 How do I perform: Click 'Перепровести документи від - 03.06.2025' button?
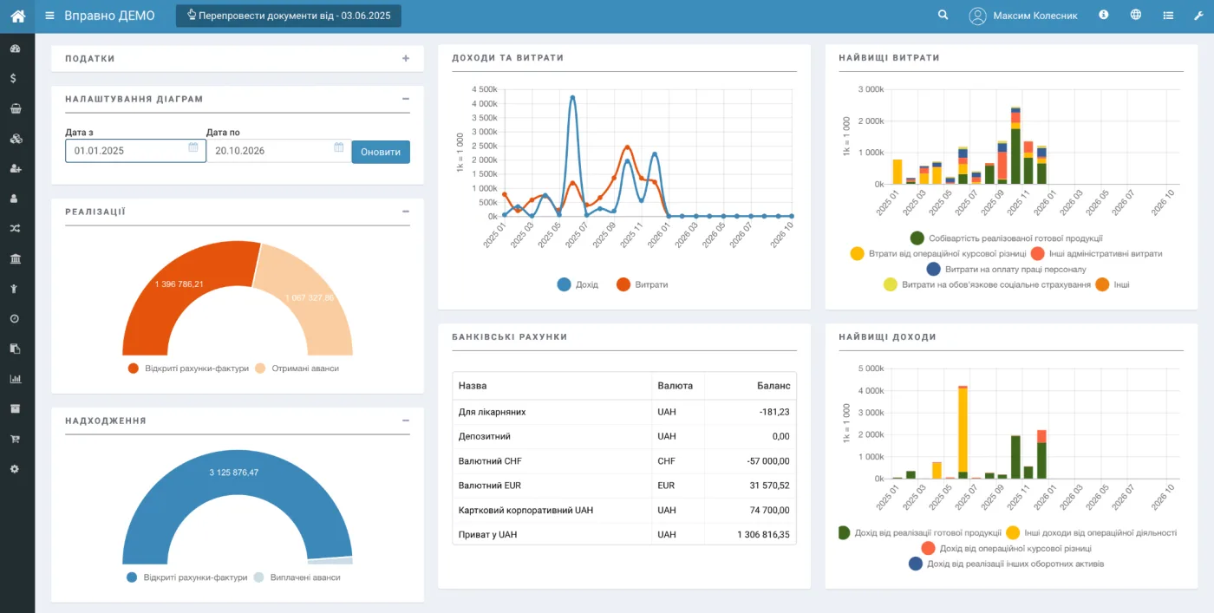(x=289, y=16)
